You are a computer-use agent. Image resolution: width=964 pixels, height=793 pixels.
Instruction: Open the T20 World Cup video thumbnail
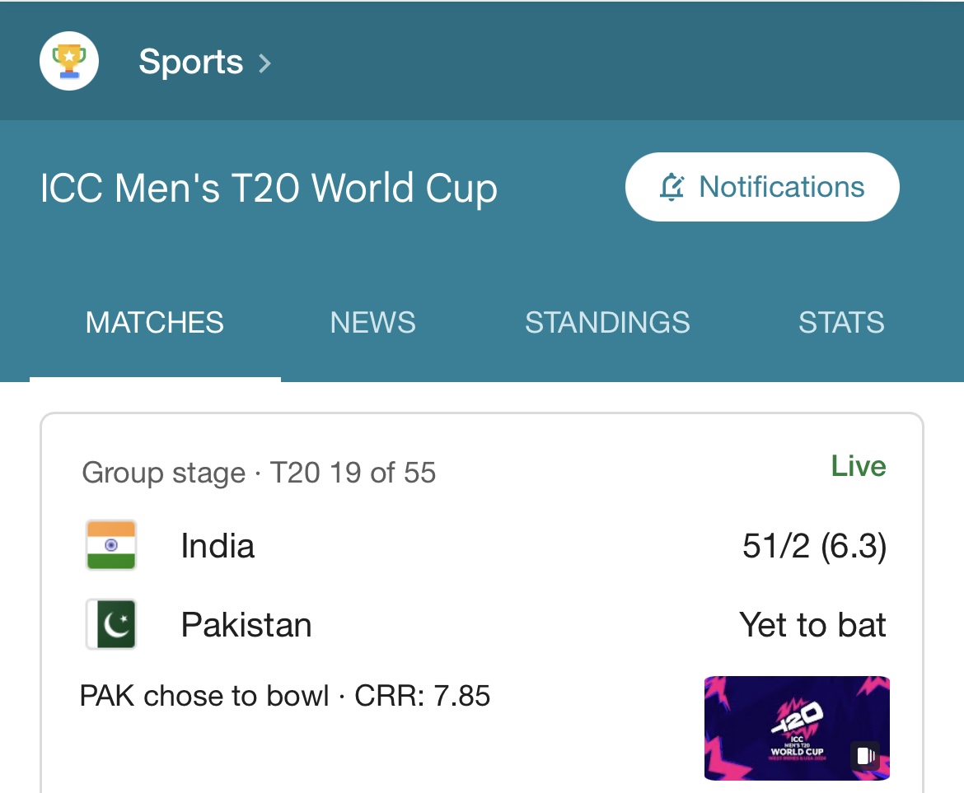pos(797,728)
